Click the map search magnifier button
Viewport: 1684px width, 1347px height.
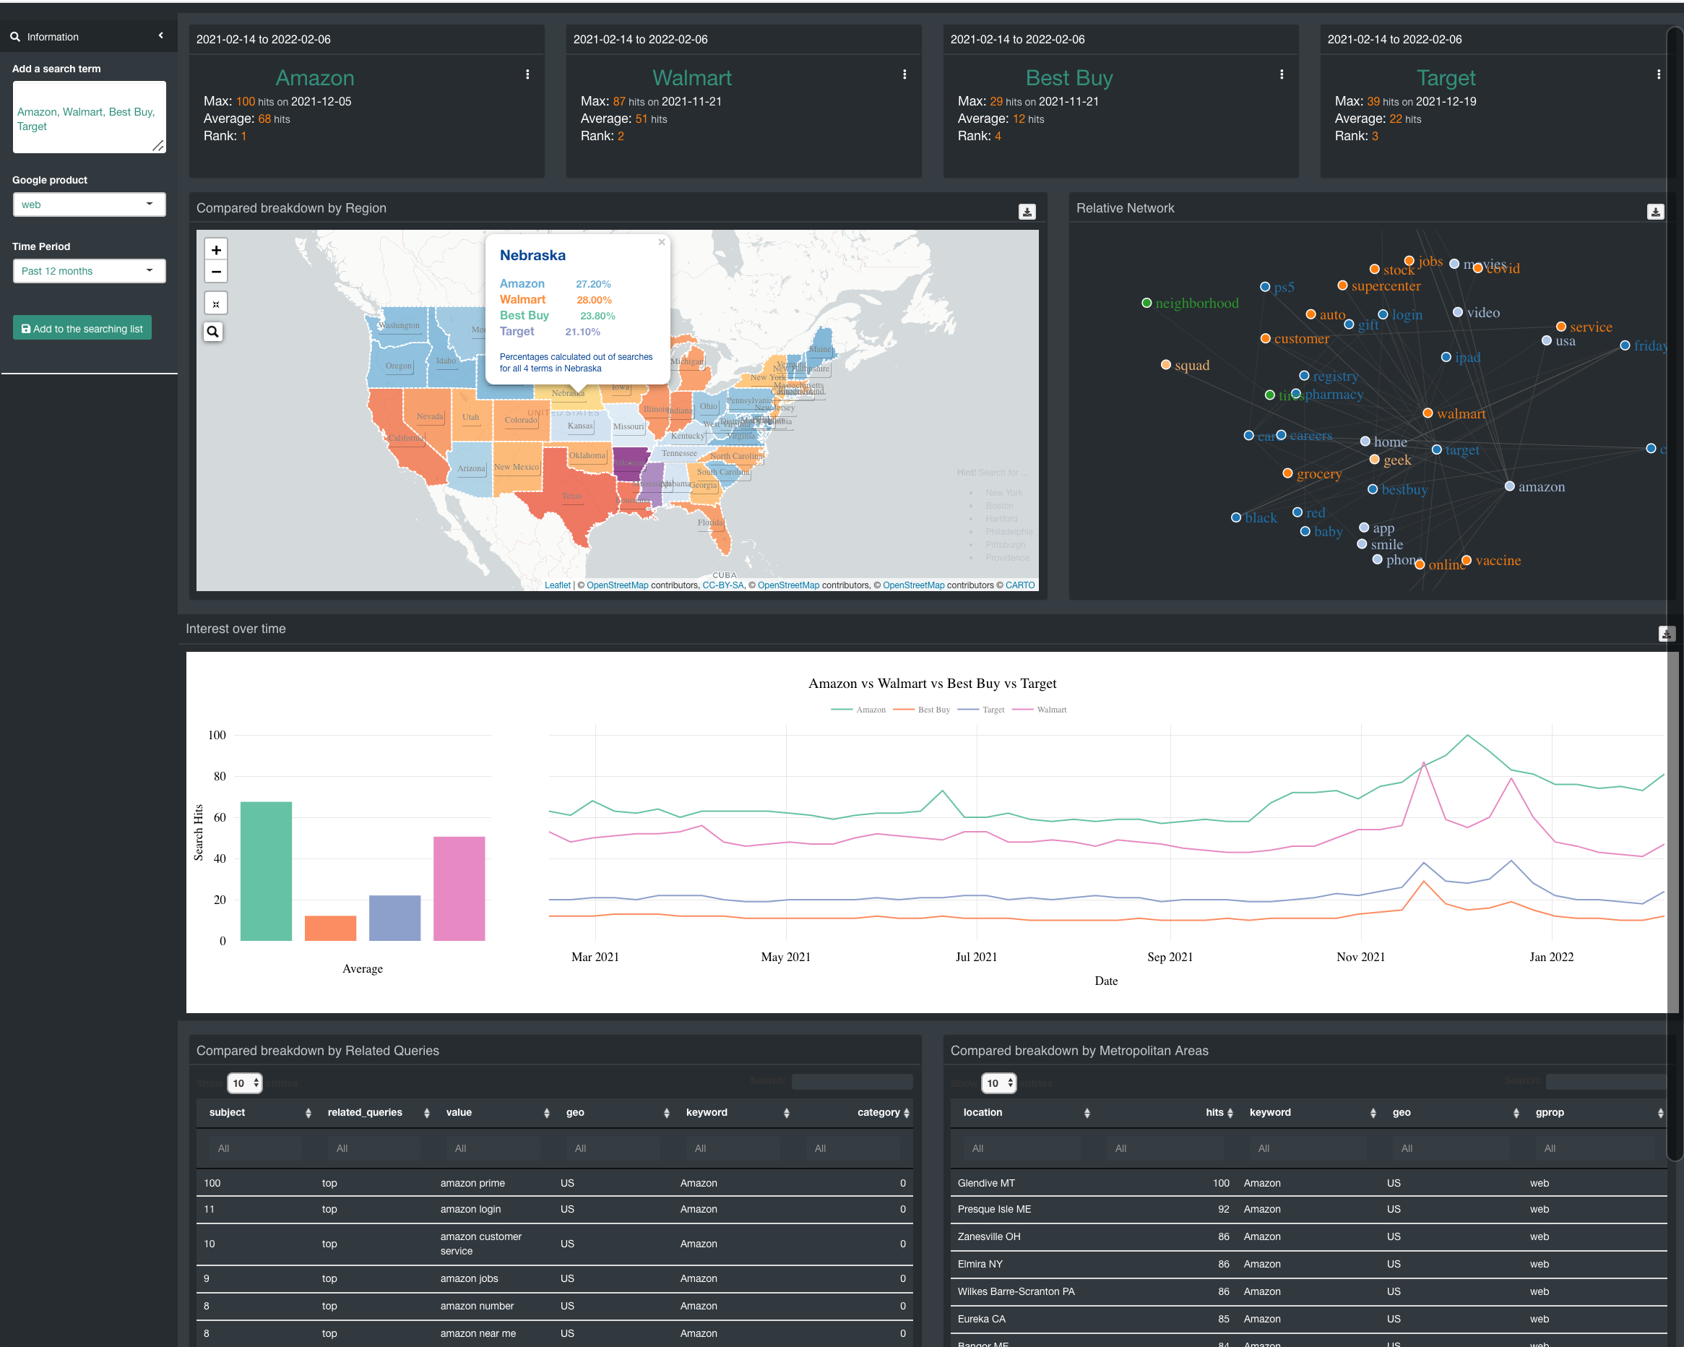click(213, 332)
